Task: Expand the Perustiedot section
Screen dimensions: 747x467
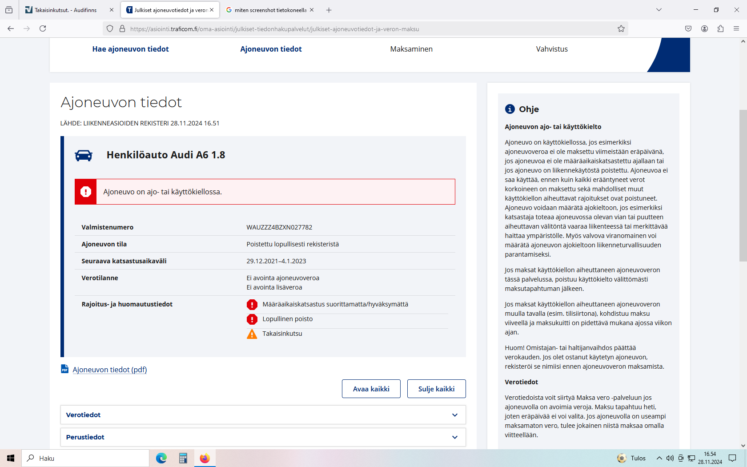Action: (x=263, y=437)
